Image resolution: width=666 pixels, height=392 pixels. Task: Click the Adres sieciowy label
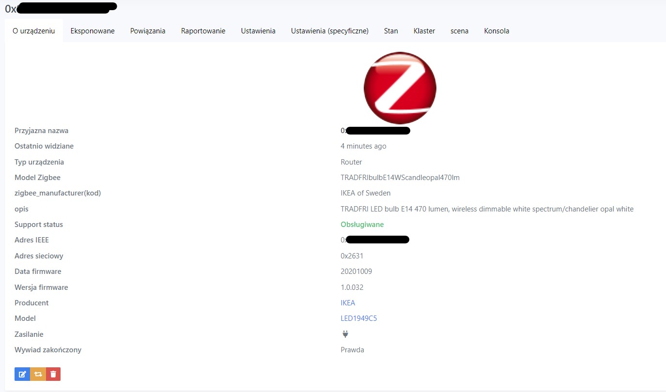(39, 256)
